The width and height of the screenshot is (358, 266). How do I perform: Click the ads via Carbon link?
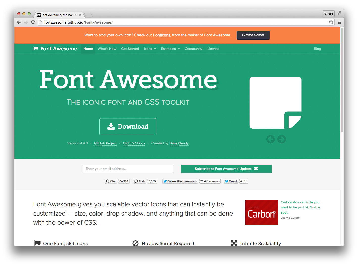point(290,218)
